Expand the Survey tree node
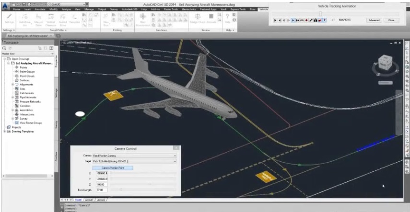Viewport: 410px width, 212px height. [12, 119]
